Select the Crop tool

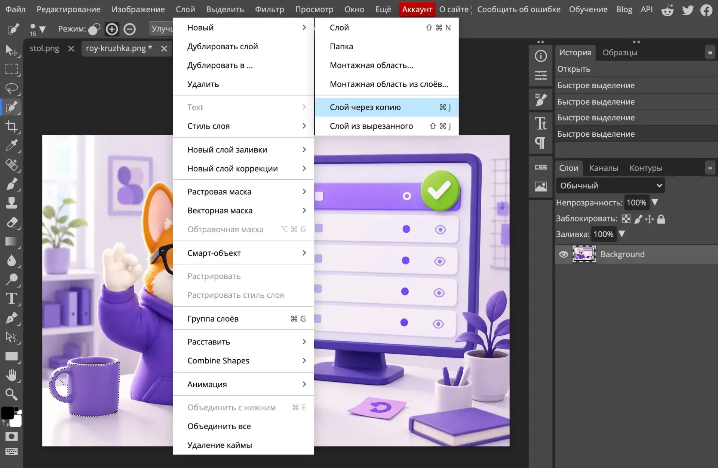[x=11, y=127]
